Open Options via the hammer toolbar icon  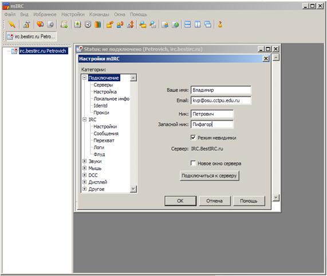coord(26,25)
